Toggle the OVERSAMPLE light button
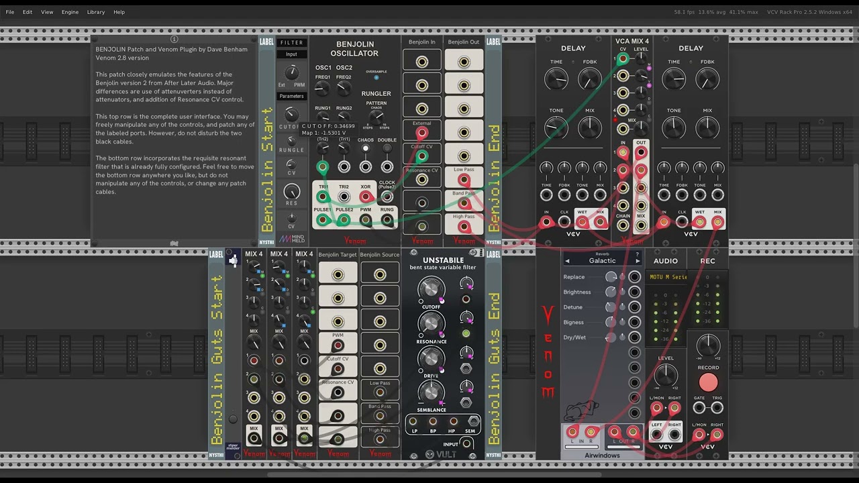 pos(376,78)
